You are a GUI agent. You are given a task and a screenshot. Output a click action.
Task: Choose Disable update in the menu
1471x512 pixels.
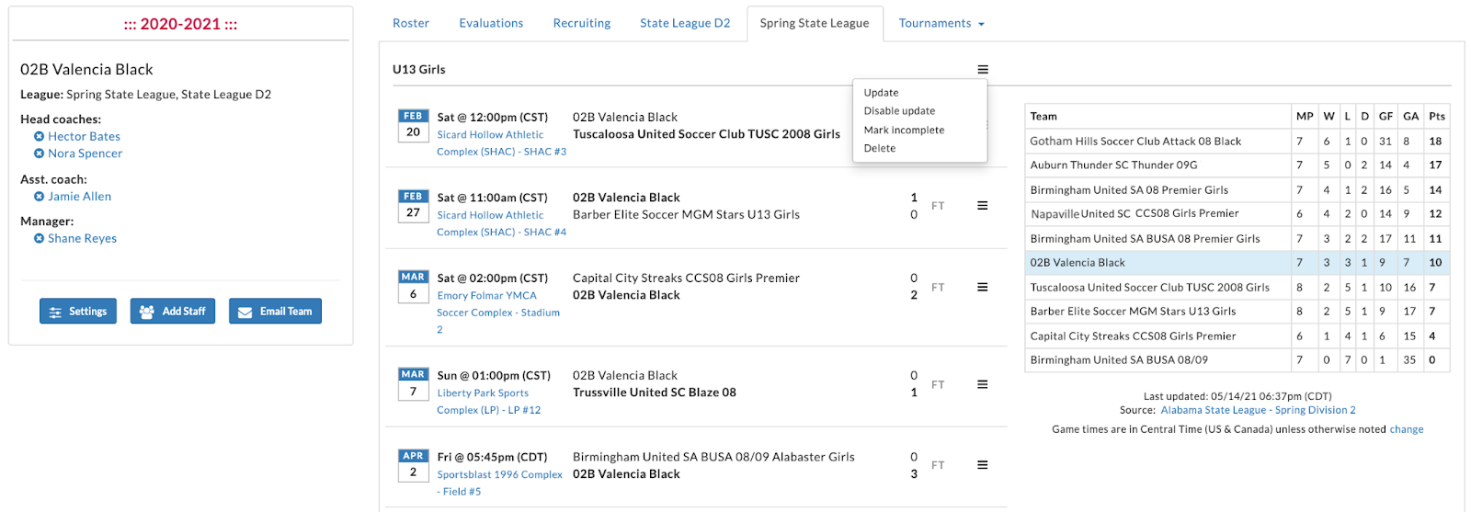click(x=899, y=111)
